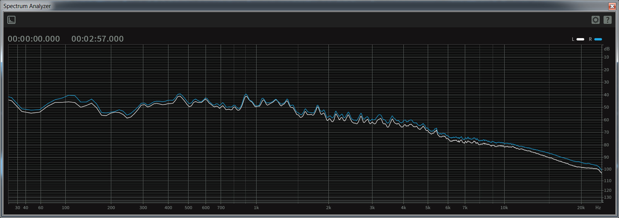
Task: Click the R channel legend letter
Action: (590, 39)
